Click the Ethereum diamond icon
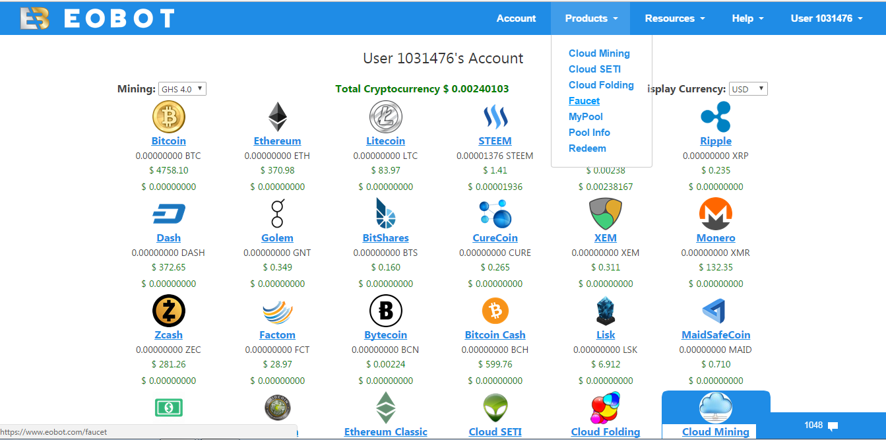Screen dimensions: 886x440 (278, 117)
